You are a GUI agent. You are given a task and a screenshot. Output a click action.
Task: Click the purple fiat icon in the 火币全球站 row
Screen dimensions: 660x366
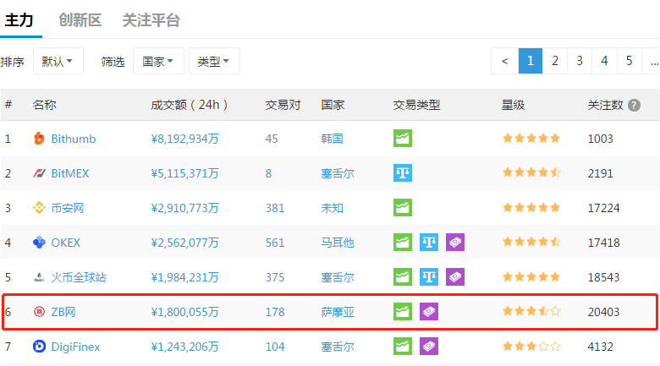click(455, 276)
